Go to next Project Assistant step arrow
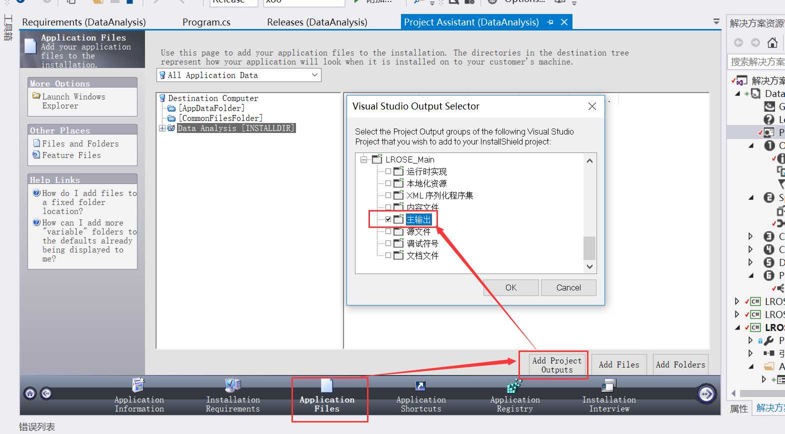Image resolution: width=785 pixels, height=434 pixels. 706,394
